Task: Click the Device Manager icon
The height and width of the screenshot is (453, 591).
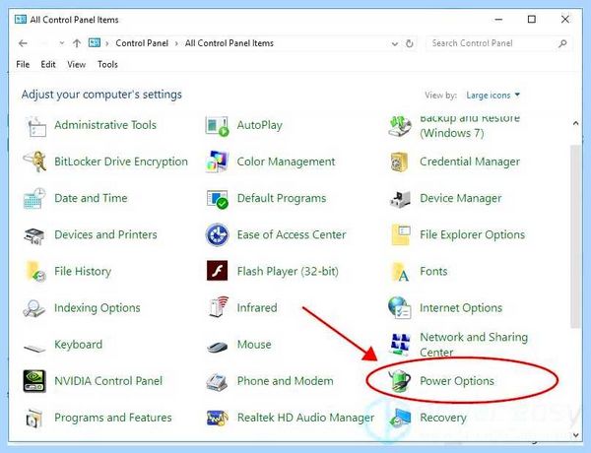Action: pos(400,198)
